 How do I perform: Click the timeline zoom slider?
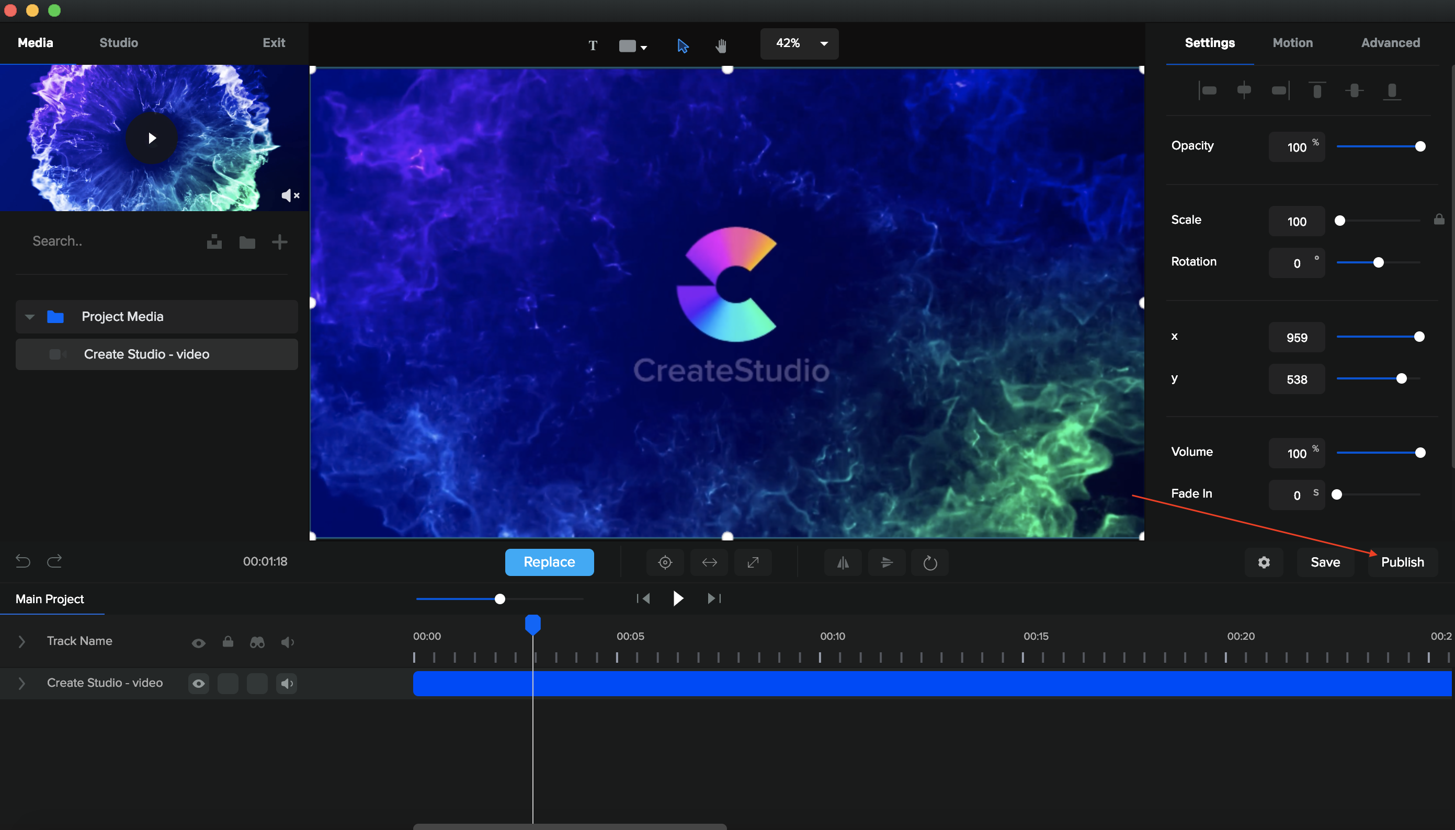coord(499,599)
